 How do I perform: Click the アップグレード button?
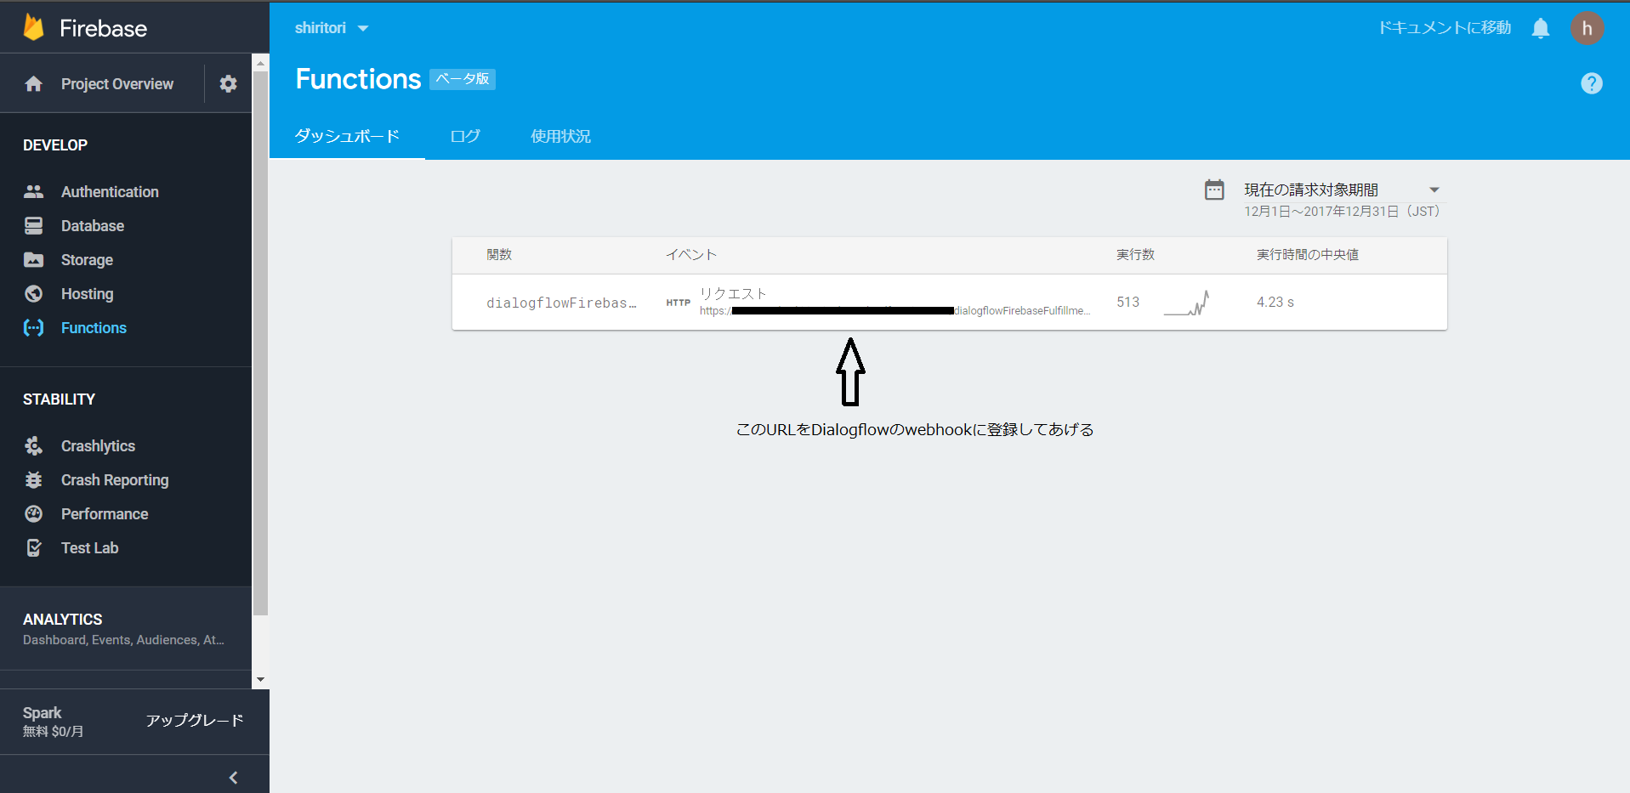tap(195, 721)
